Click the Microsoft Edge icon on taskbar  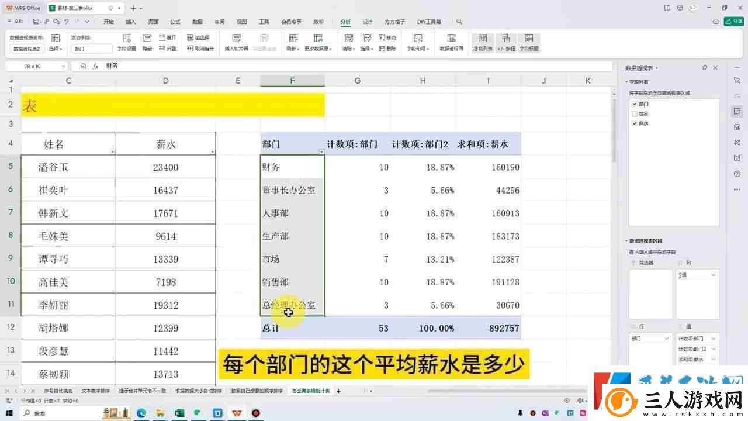point(141,413)
